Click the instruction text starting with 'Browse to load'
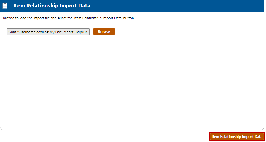 [69, 18]
